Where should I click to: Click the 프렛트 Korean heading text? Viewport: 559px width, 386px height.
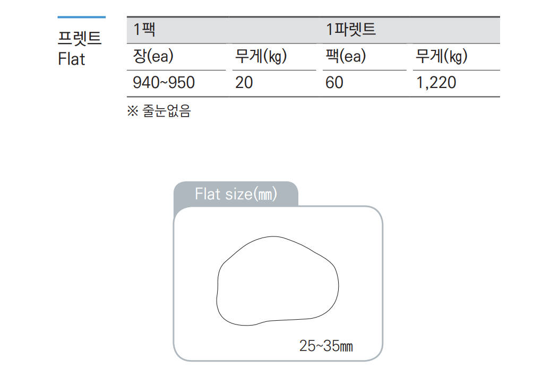80,38
